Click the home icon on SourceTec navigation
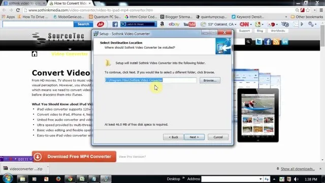The image size is (325, 183). point(35,54)
